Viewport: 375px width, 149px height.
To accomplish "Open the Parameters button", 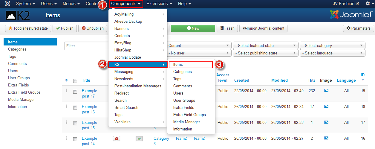I will pos(358,28).
